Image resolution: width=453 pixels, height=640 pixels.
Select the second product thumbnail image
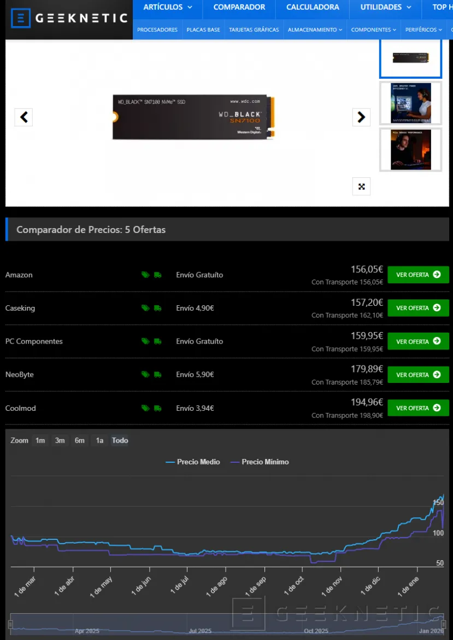pyautogui.click(x=410, y=103)
